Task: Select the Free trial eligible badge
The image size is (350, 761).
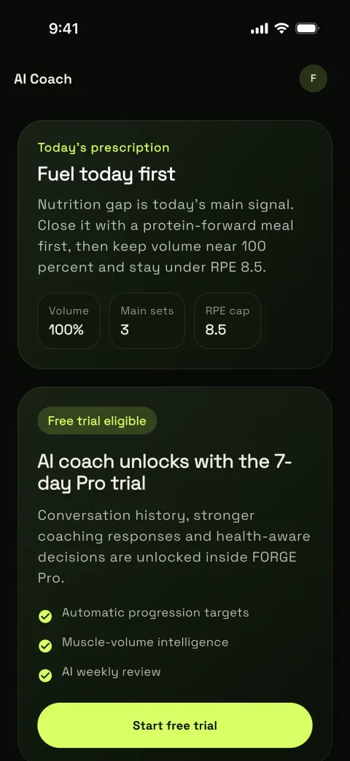Action: point(97,421)
